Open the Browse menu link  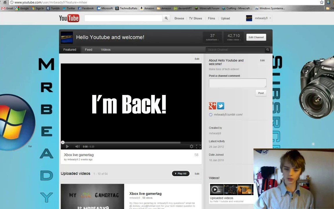click(179, 18)
